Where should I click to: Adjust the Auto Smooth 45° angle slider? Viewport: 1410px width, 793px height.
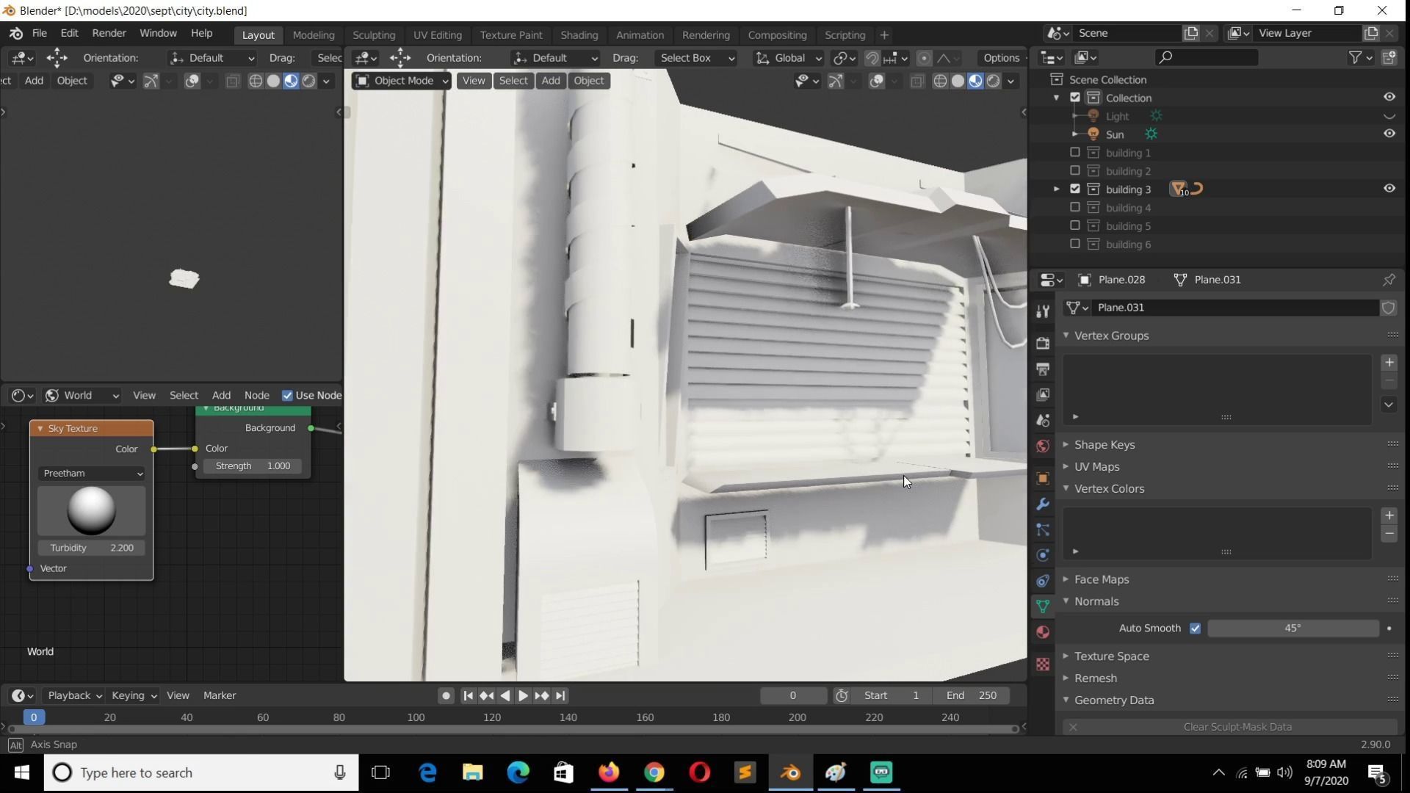[1293, 629]
